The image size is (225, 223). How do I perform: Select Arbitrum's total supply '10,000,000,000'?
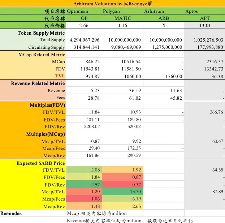point(166,40)
